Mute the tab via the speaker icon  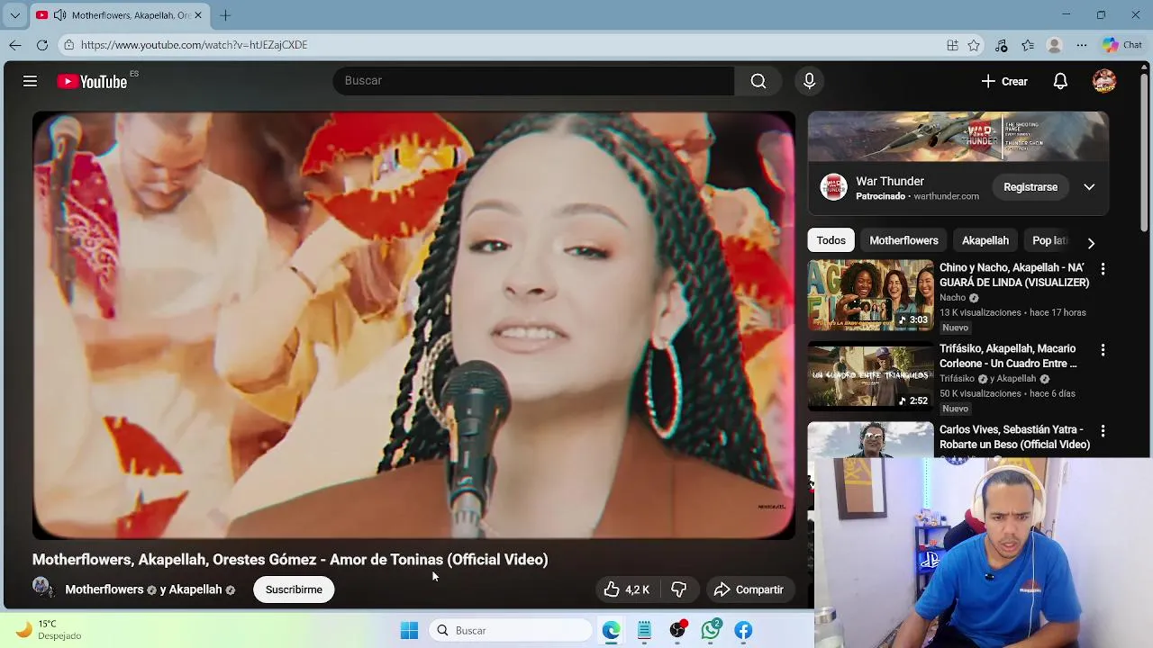pyautogui.click(x=59, y=15)
